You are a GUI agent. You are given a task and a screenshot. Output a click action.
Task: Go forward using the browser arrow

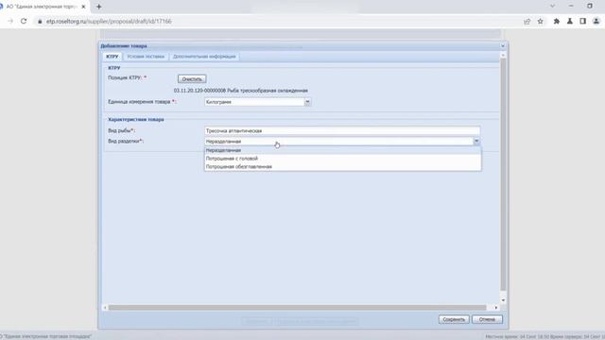(10, 21)
